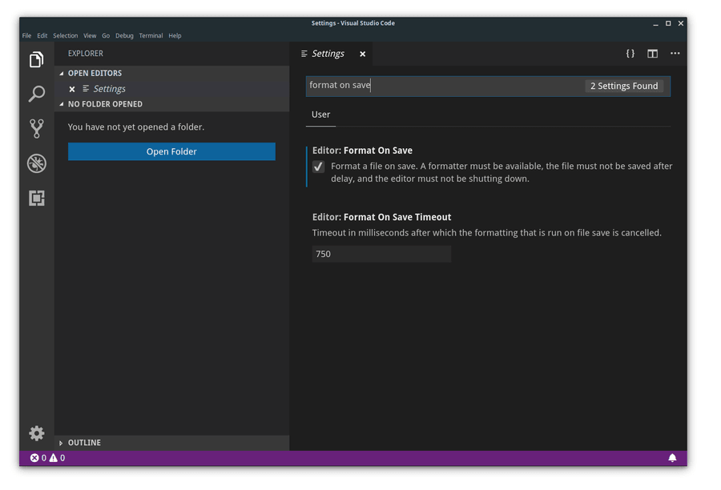Switch to the User settings tab
Screen dimensions: 721x490
coord(320,114)
